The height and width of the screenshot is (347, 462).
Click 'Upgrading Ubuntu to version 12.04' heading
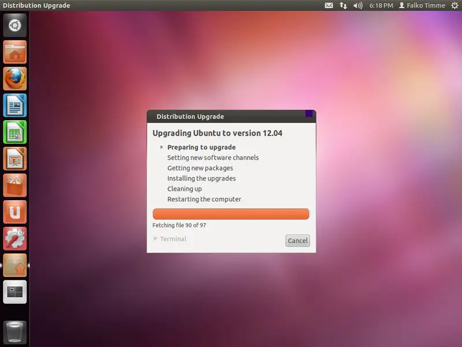218,133
